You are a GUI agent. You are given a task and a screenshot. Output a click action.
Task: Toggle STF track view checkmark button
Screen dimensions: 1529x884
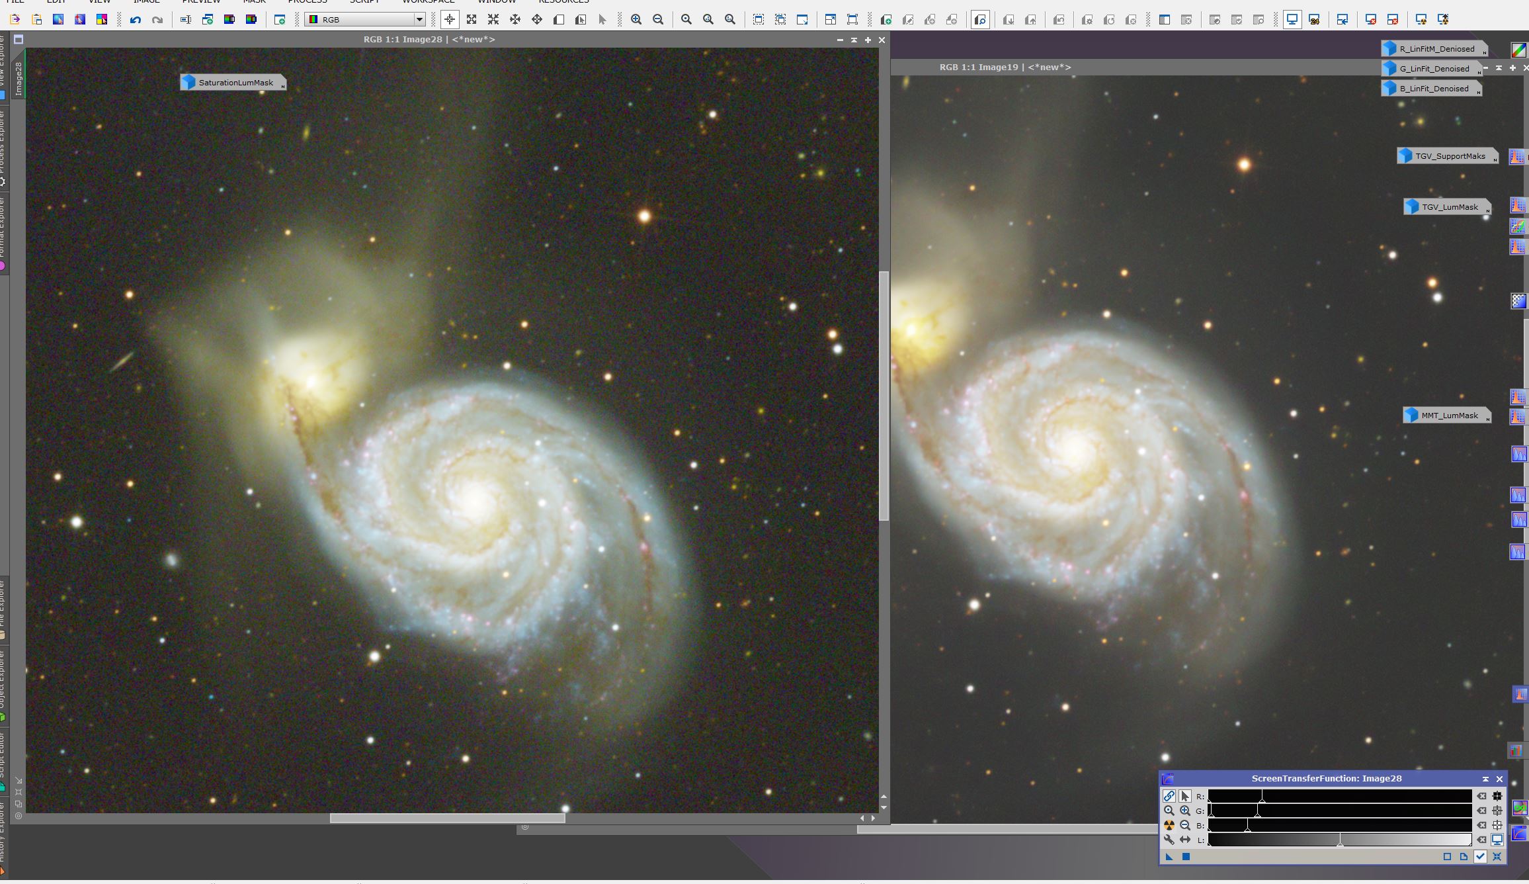(x=1480, y=857)
